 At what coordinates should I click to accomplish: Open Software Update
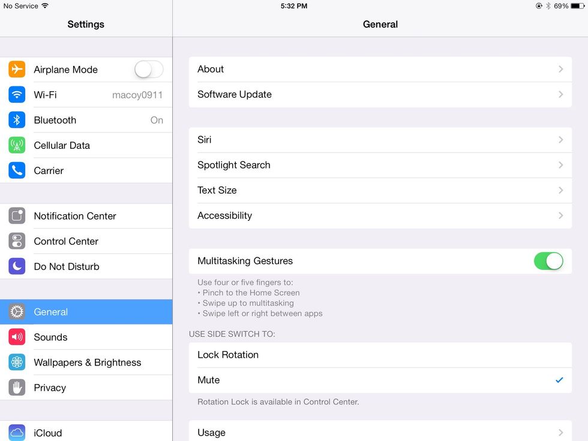click(235, 94)
